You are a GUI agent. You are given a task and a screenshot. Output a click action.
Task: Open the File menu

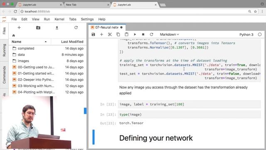coord(14,19)
